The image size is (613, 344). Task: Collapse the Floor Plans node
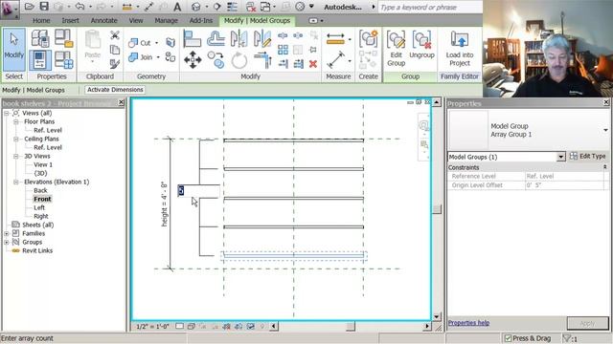click(x=16, y=121)
